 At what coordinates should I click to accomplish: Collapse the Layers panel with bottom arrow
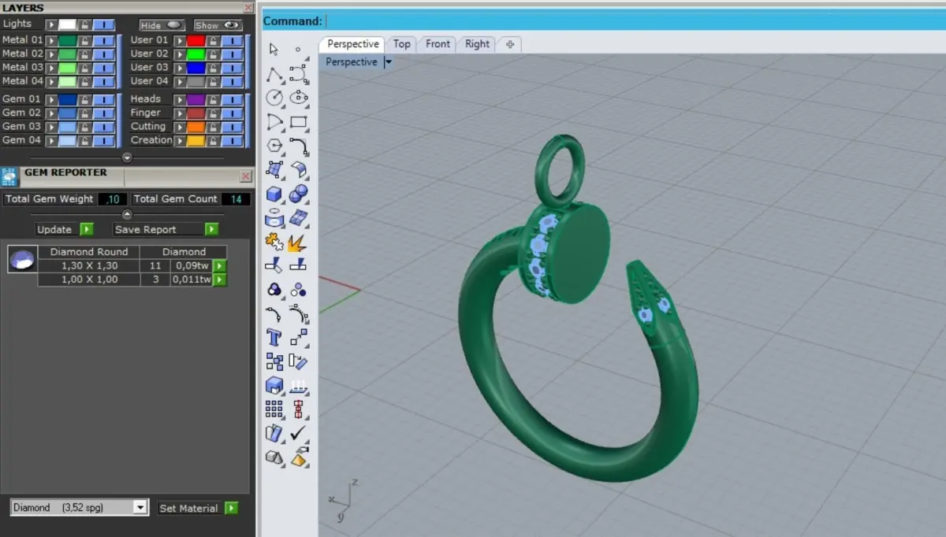point(127,157)
